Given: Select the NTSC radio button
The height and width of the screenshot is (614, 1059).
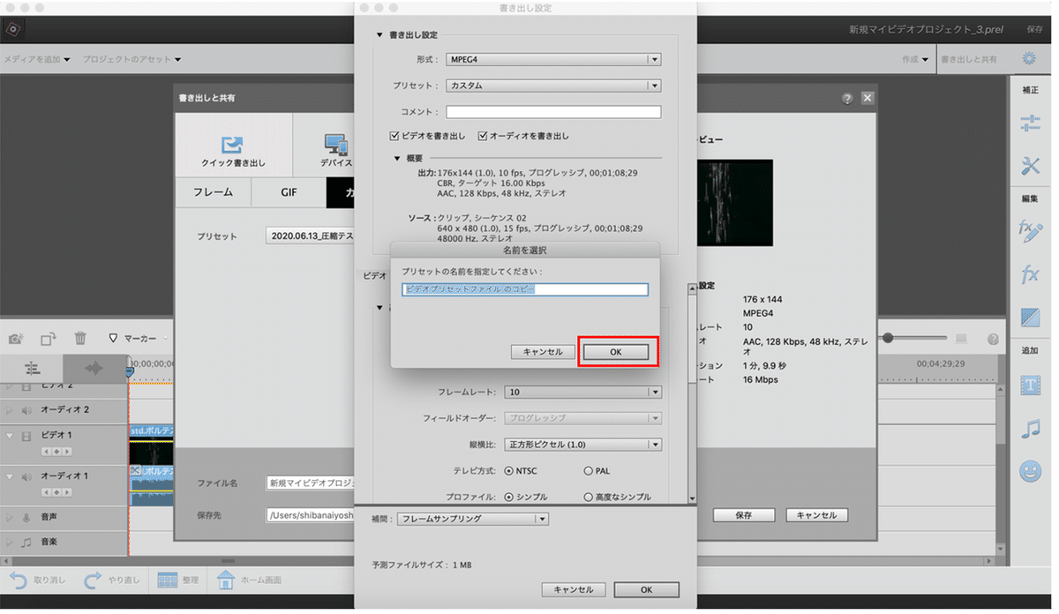Looking at the screenshot, I should (x=508, y=471).
